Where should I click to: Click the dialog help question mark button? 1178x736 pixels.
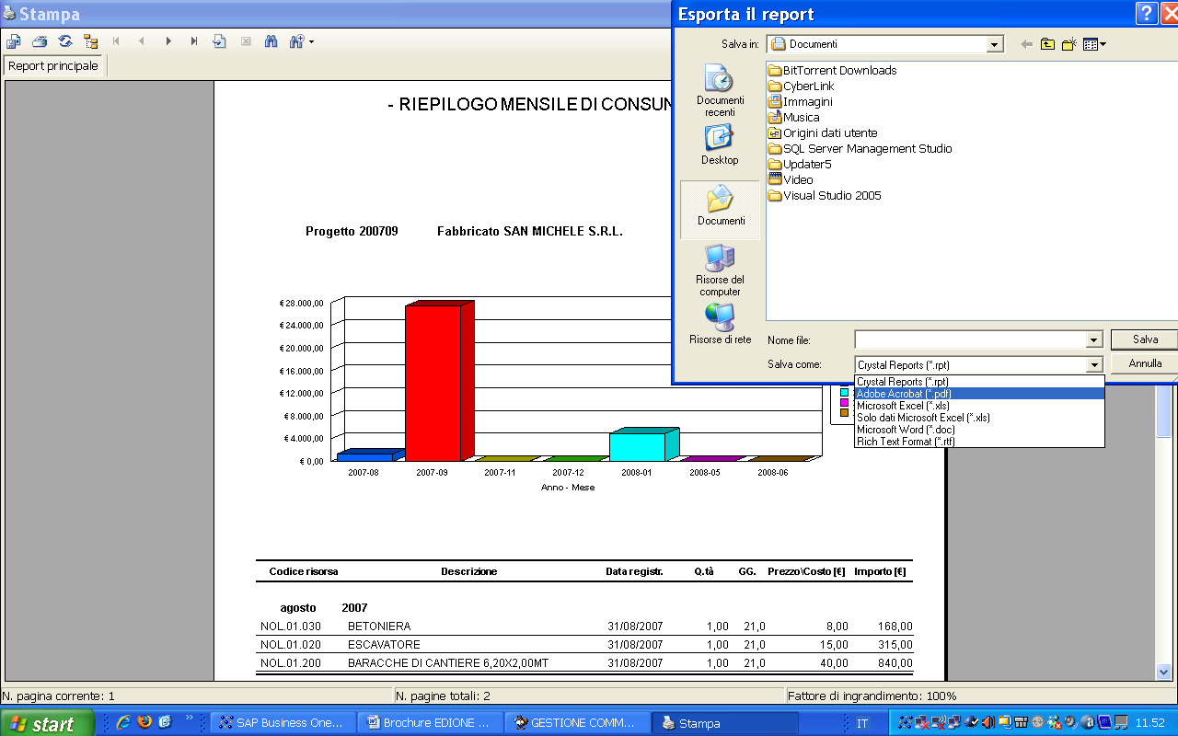pyautogui.click(x=1147, y=13)
